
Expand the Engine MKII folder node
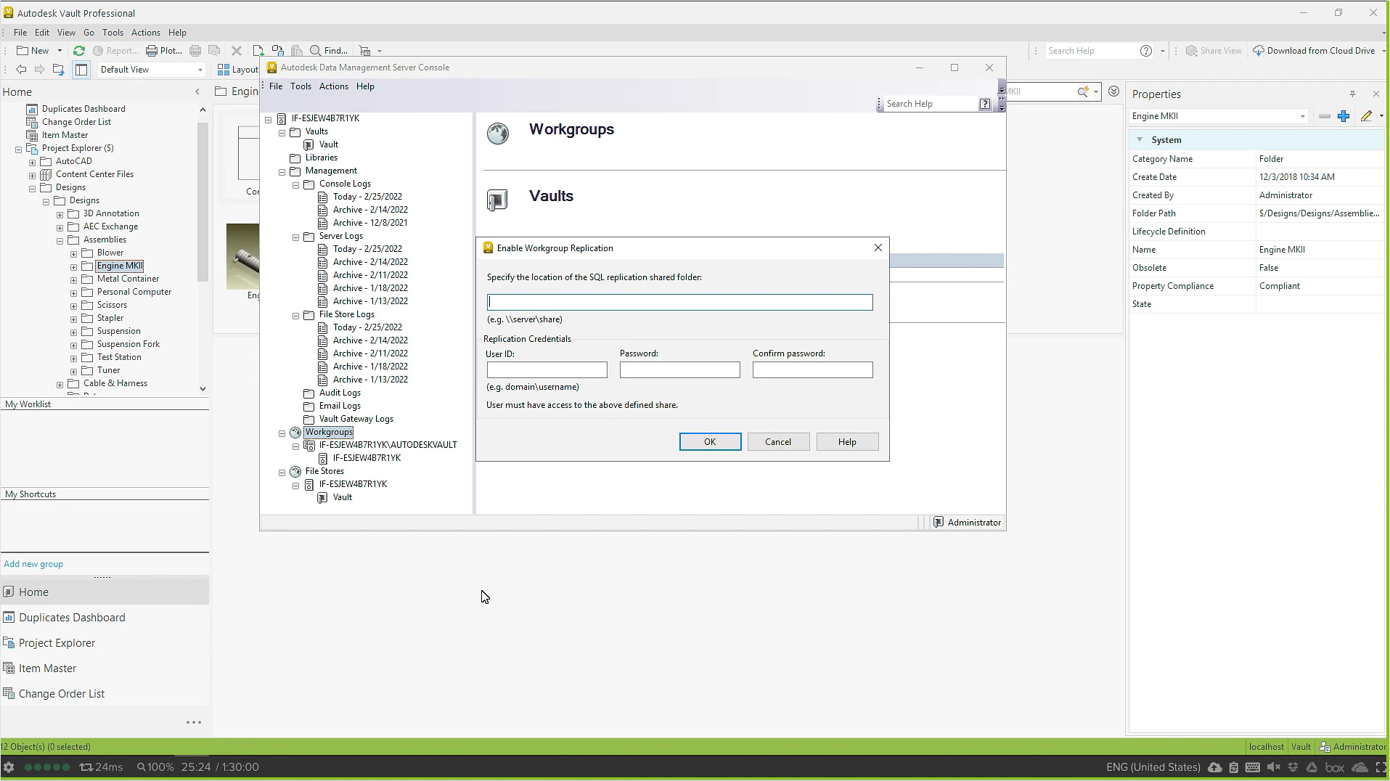[73, 266]
